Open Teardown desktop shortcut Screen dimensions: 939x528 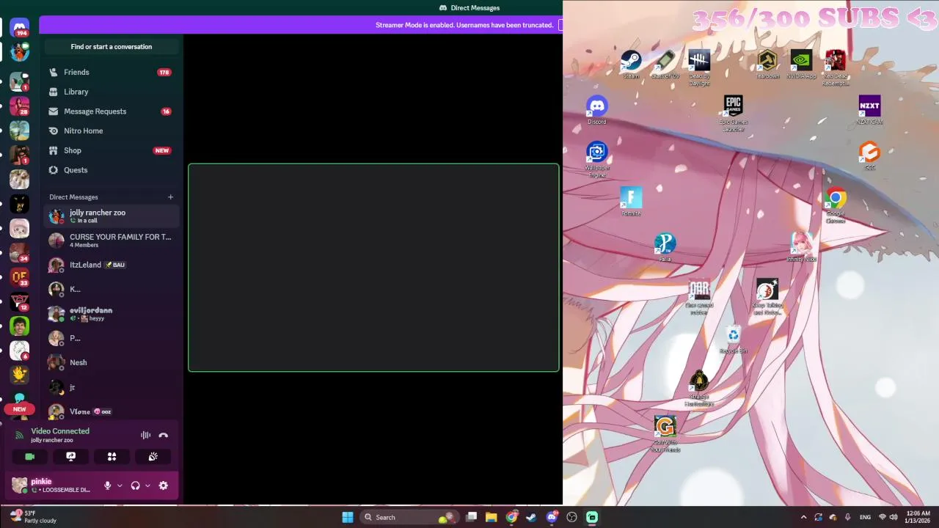tap(767, 65)
